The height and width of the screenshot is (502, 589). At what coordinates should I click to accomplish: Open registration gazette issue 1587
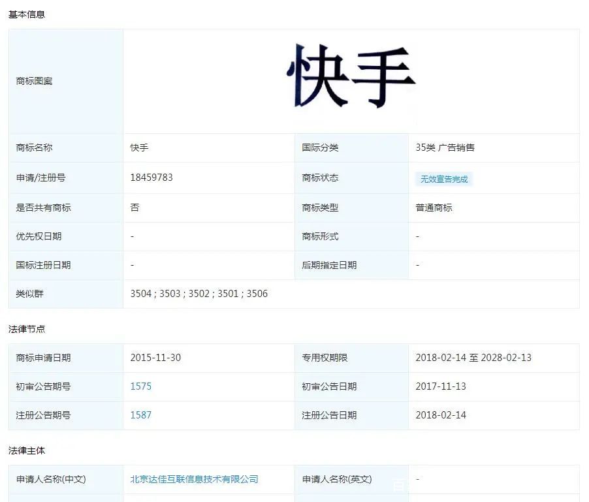141,415
